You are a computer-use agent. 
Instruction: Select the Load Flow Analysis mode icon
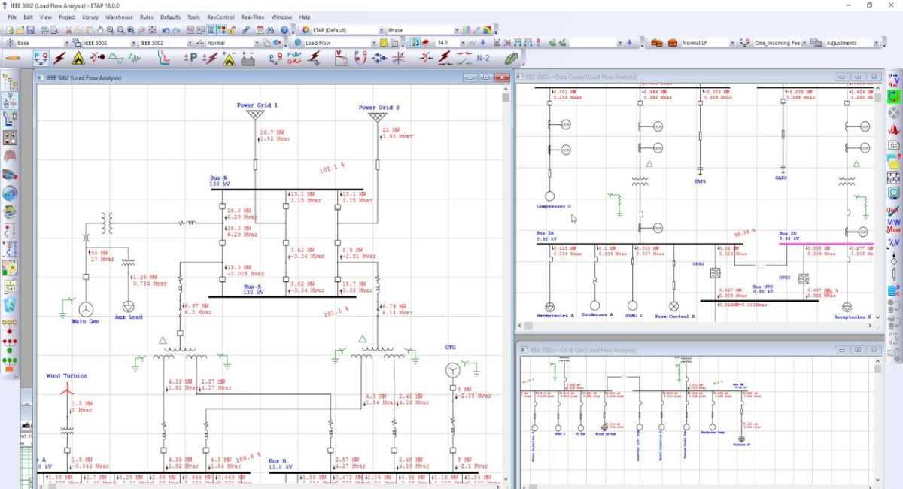40,58
